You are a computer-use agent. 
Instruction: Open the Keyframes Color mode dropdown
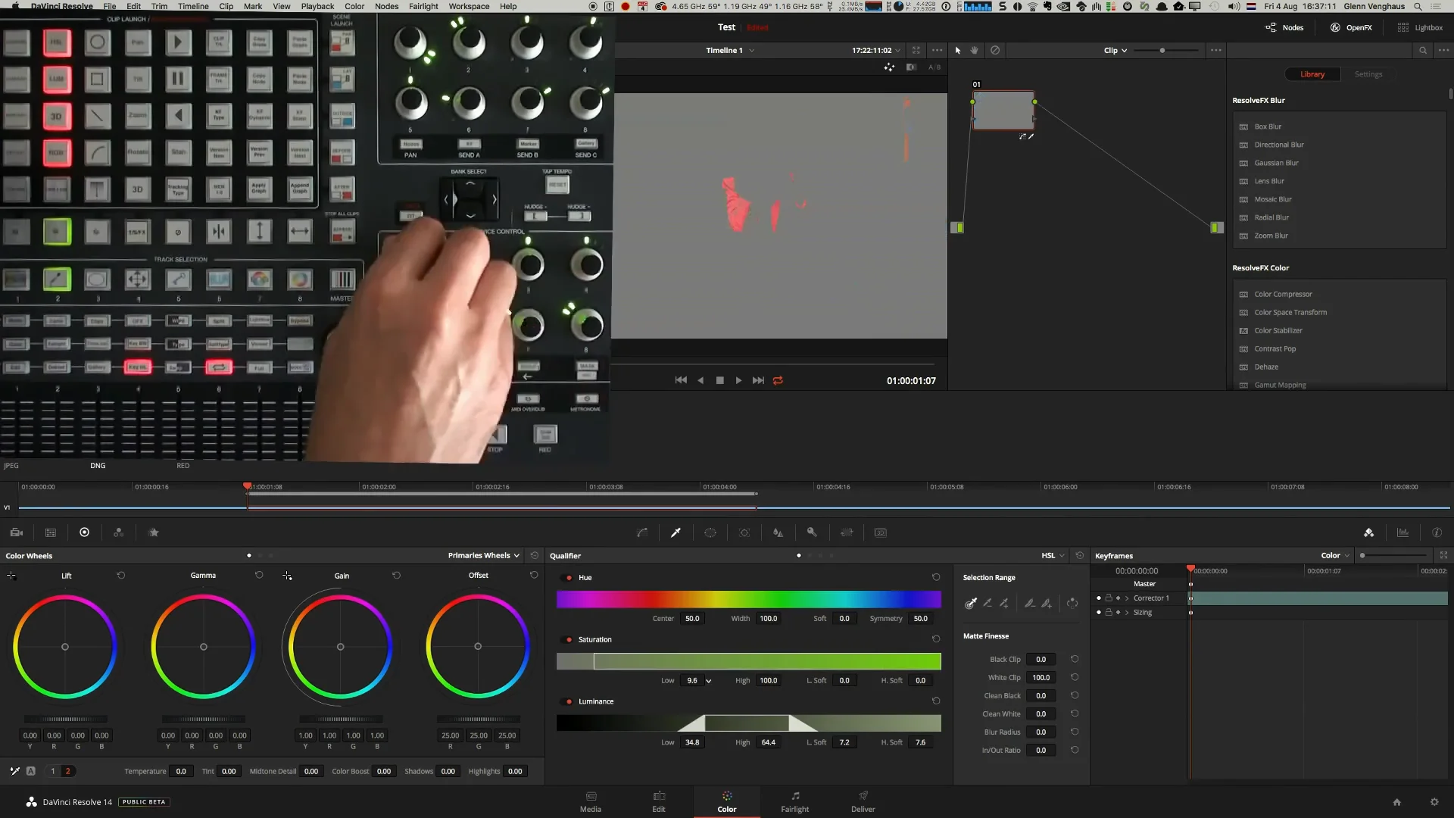click(x=1336, y=555)
